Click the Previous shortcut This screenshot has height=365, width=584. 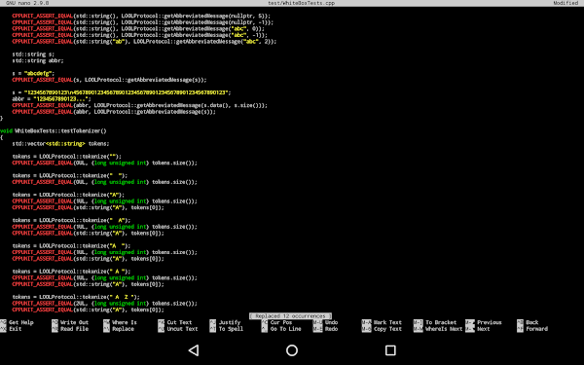pos(484,322)
